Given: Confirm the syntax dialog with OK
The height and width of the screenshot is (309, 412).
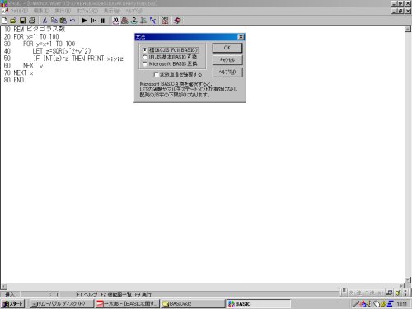Looking at the screenshot, I should pos(227,48).
